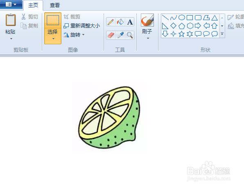
Task: Select the 刷子 brush tool icon
Action: [x=147, y=20]
